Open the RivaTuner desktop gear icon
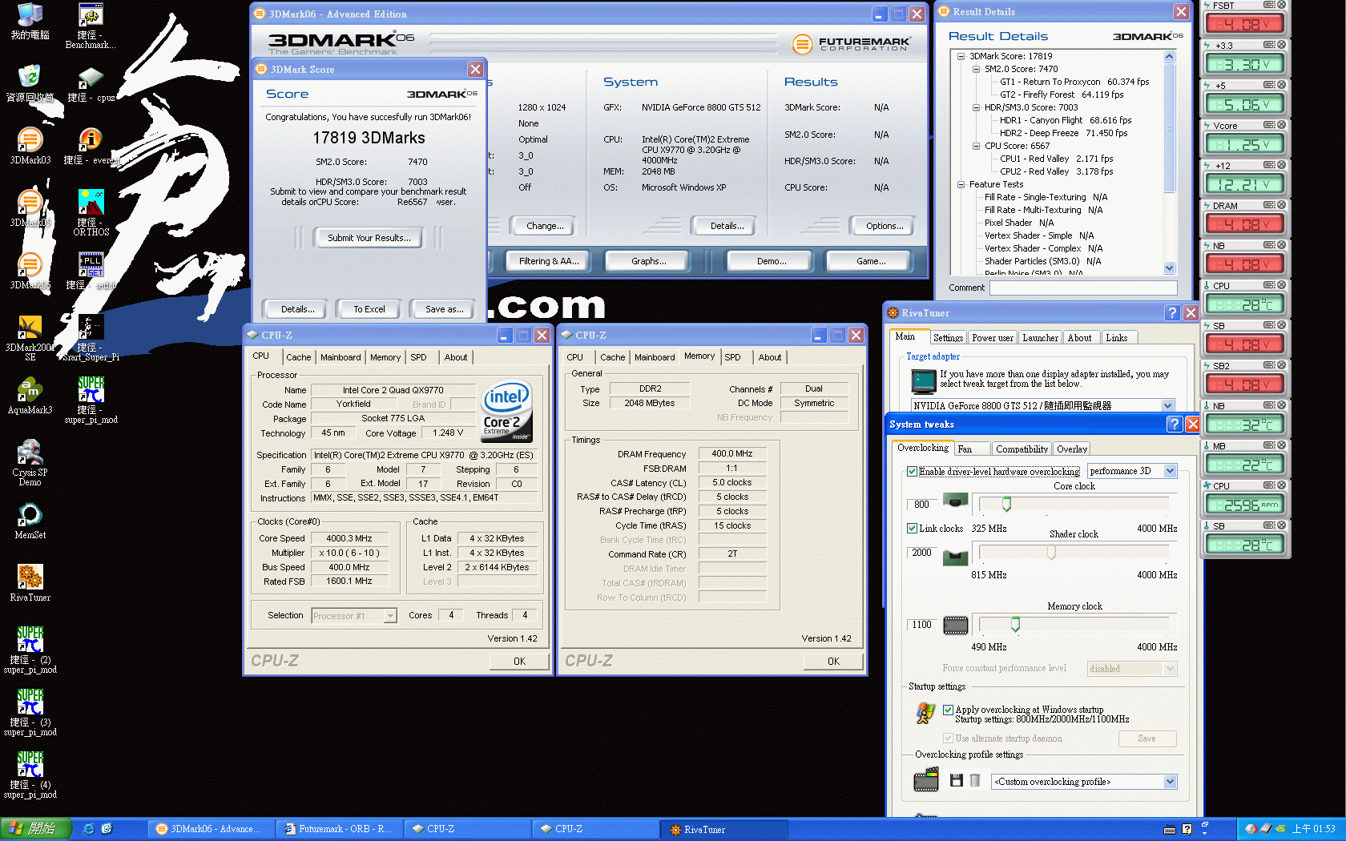This screenshot has height=841, width=1346. (30, 583)
